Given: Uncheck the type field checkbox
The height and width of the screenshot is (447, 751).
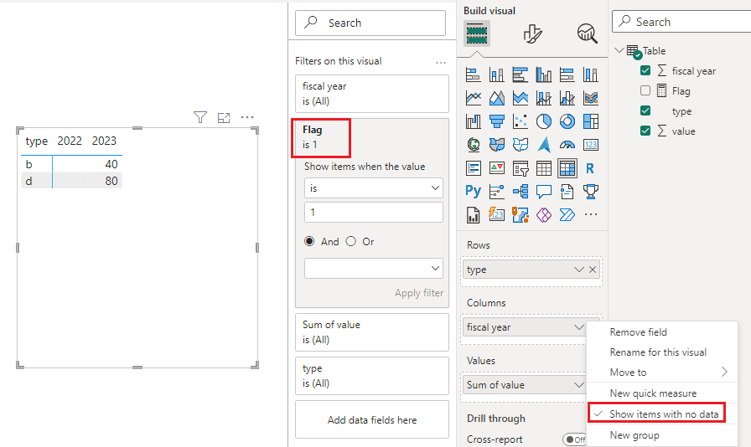Looking at the screenshot, I should click(645, 110).
